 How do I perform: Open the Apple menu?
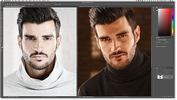(x=2, y=1)
